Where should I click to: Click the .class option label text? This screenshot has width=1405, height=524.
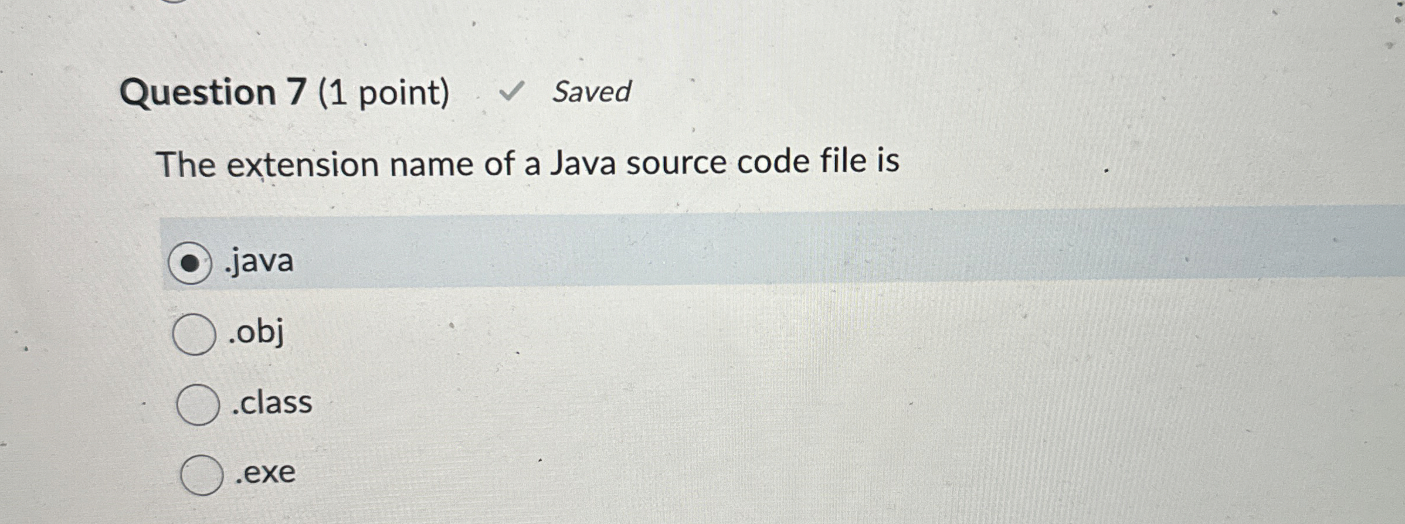pyautogui.click(x=271, y=403)
